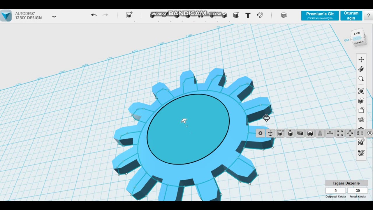This screenshot has width=373, height=210.
Task: Select the Text tool (T icon)
Action: coord(248,15)
